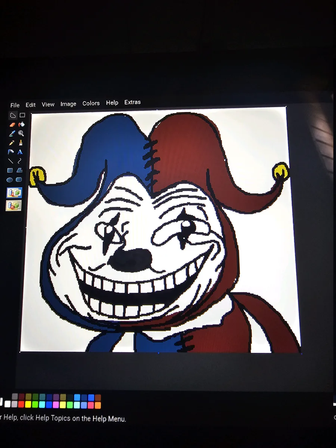The width and height of the screenshot is (336, 448).
Task: Pick the Fill With Color bucket tool
Action: 22,124
